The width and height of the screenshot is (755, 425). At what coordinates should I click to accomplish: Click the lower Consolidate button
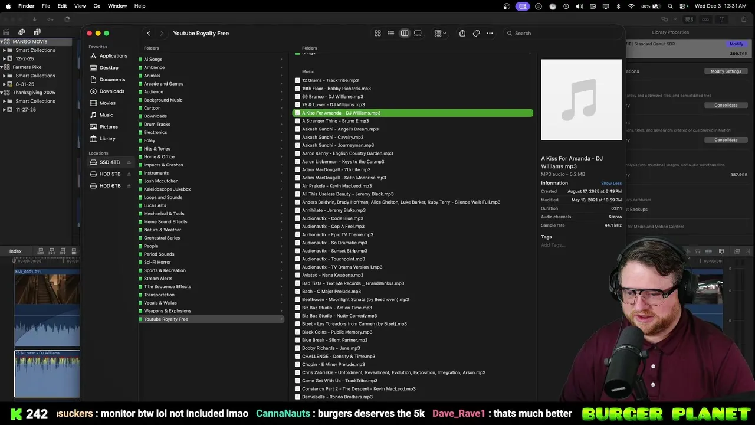726,140
